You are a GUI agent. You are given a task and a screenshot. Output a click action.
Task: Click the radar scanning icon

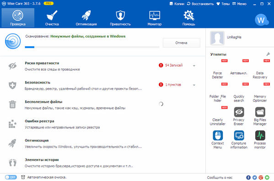13,41
